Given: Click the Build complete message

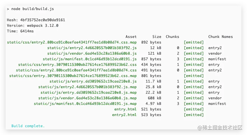Looking at the screenshot, I should click(x=28, y=126).
